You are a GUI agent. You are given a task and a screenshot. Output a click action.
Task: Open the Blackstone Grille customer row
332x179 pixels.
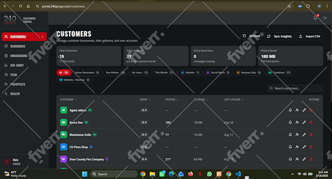[190, 135]
